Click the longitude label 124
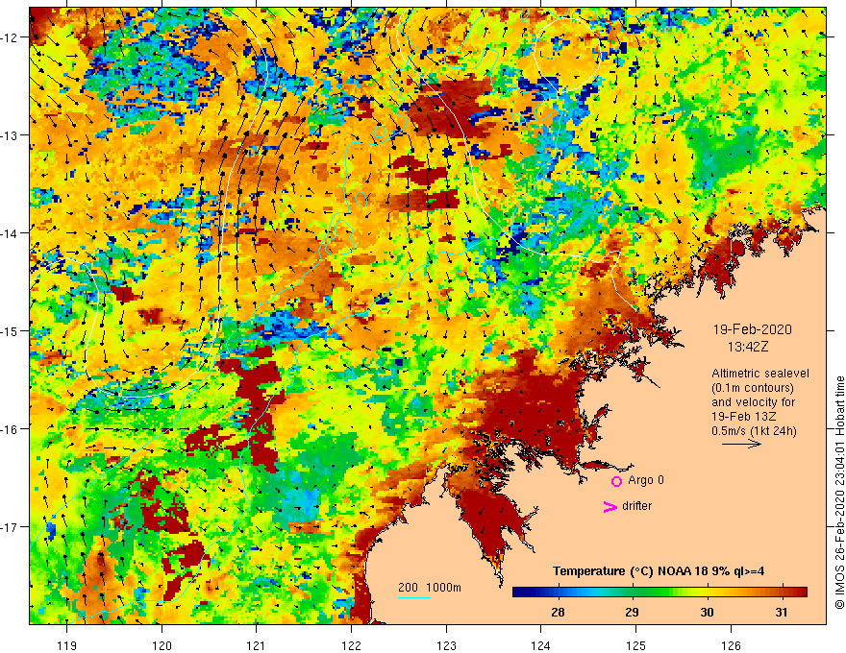This screenshot has height=653, width=846. point(541,645)
